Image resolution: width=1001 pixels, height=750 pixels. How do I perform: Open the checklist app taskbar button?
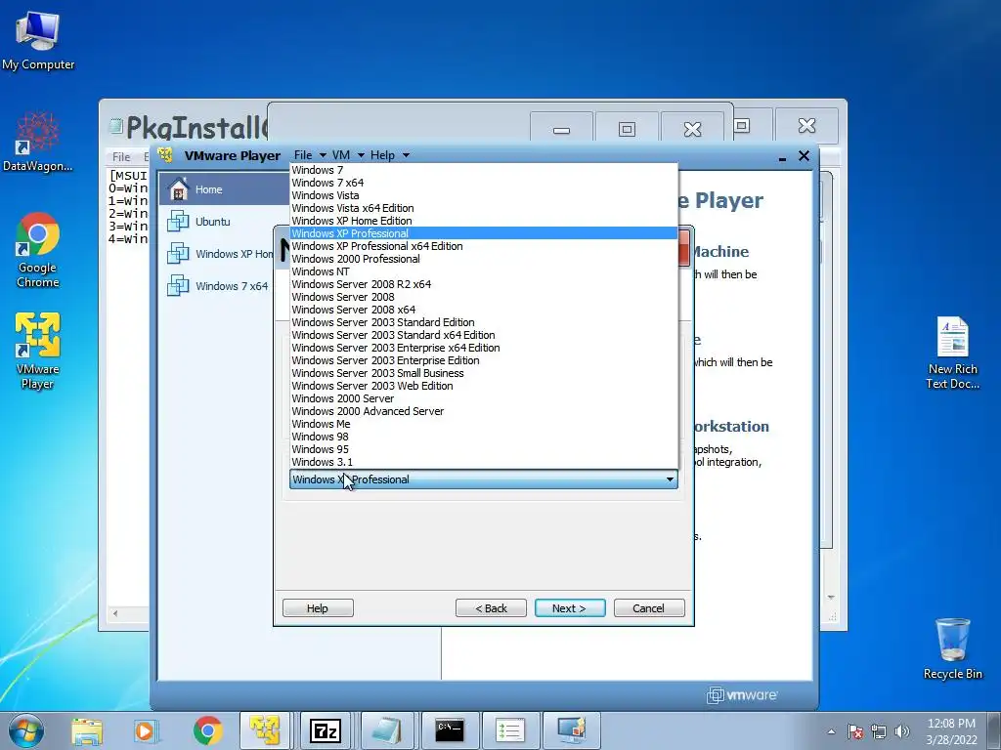509,730
